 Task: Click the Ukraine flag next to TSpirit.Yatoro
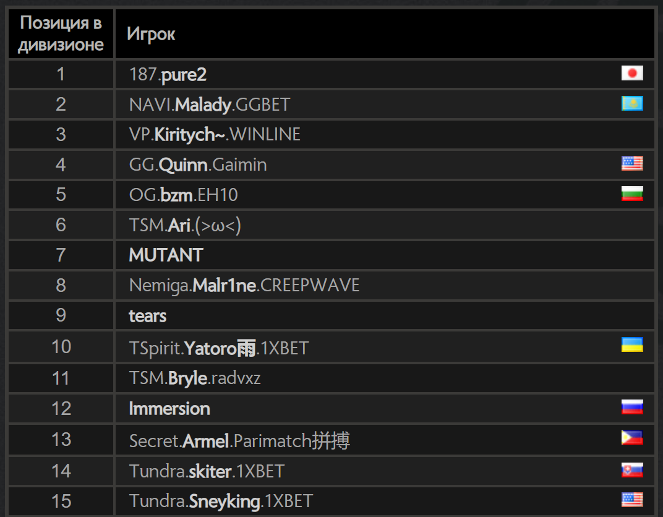[632, 344]
